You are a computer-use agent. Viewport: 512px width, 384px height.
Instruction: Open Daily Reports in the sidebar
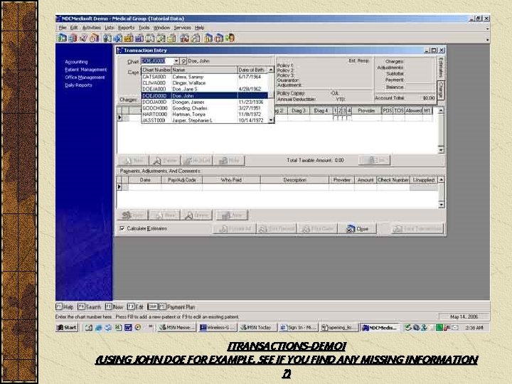click(x=78, y=85)
